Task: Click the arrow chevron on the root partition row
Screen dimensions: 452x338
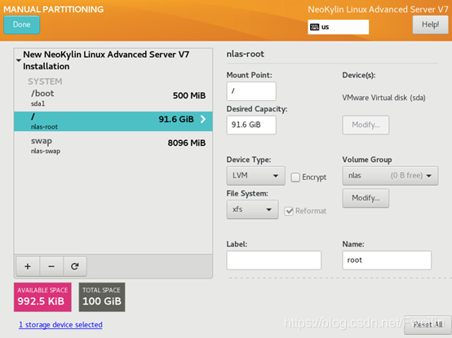Action: click(203, 119)
